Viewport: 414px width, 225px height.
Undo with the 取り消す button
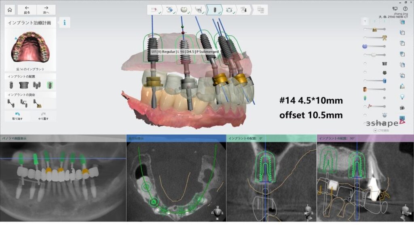click(17, 116)
